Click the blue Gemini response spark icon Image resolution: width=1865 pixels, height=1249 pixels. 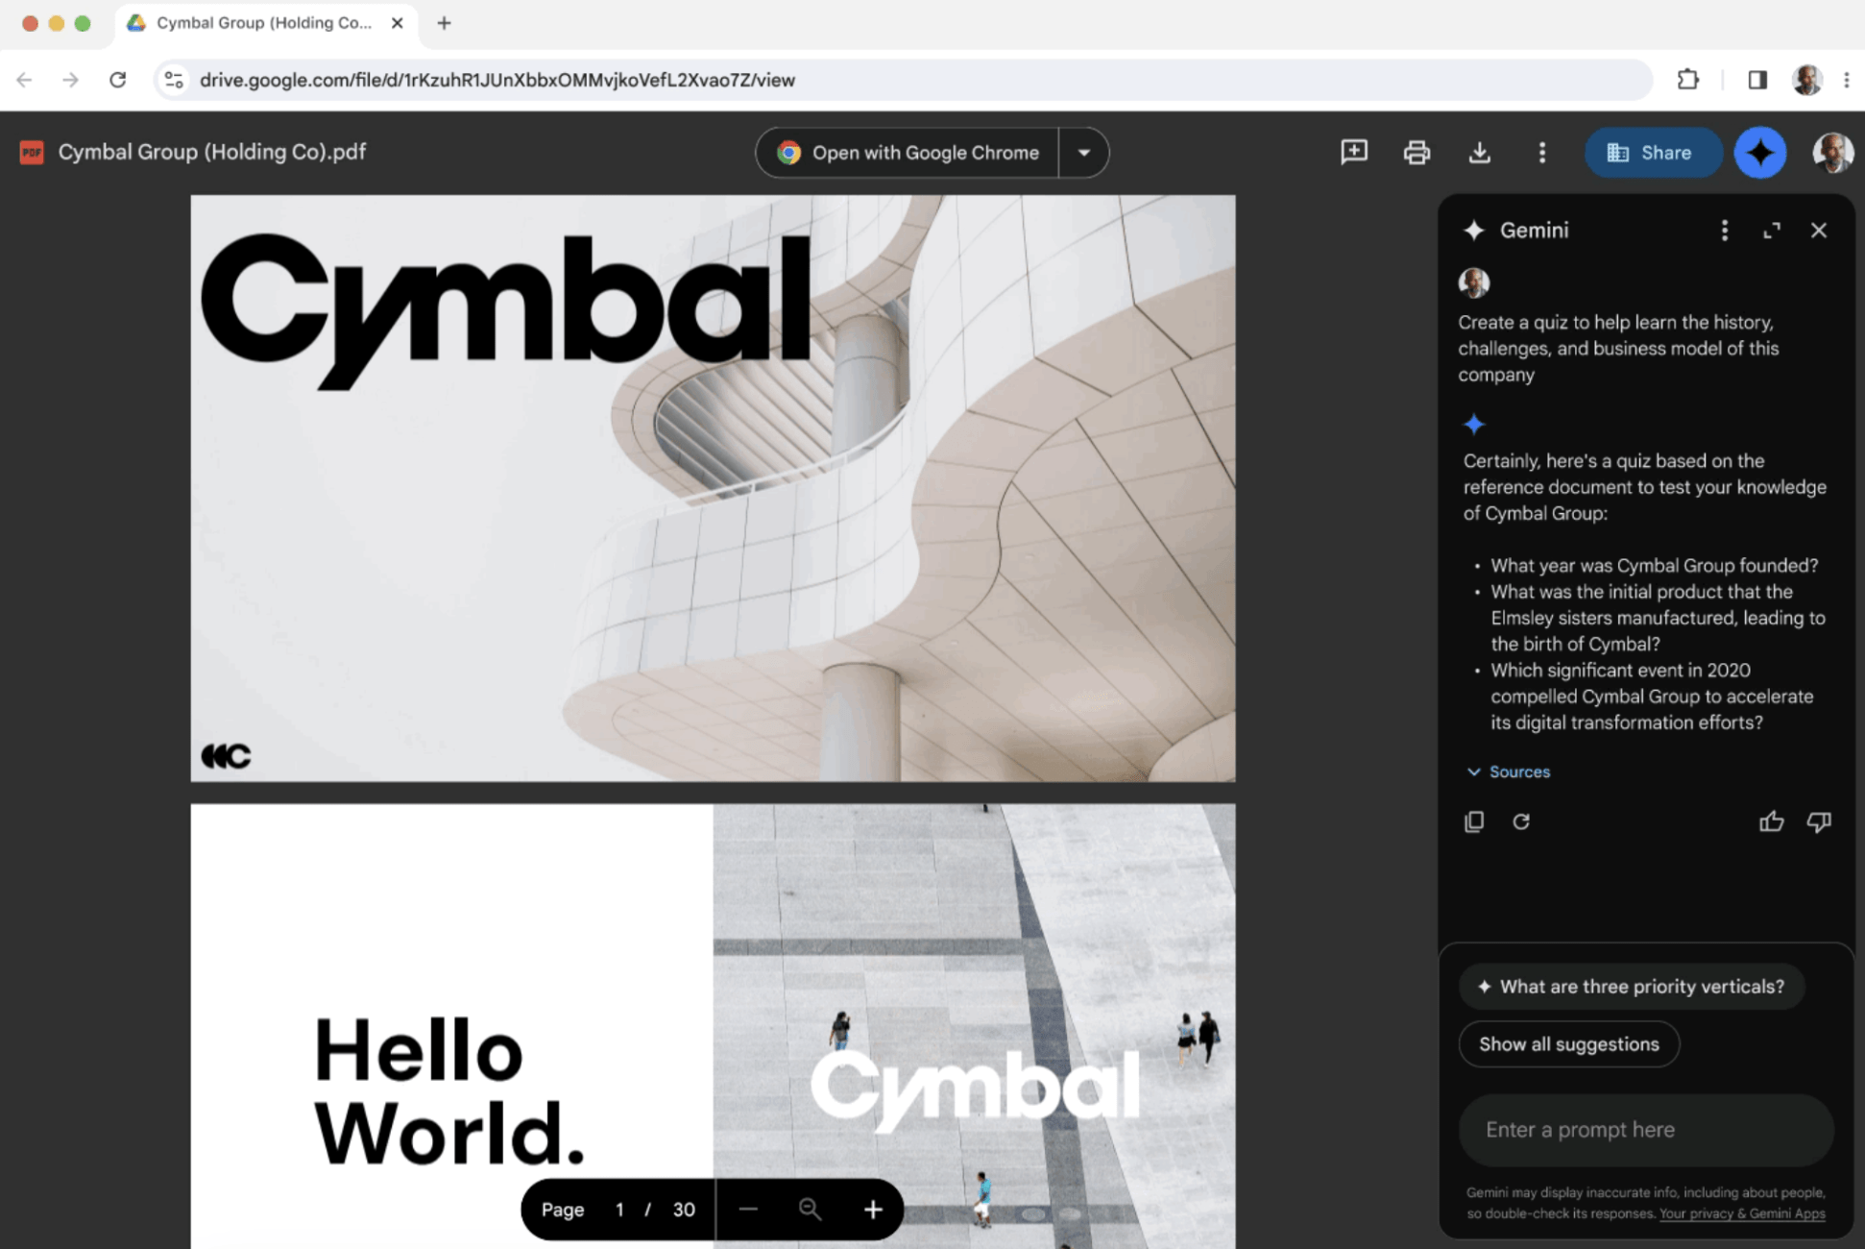(1474, 424)
